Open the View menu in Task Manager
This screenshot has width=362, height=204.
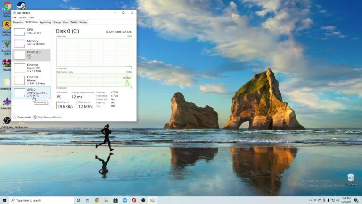[x=32, y=17]
